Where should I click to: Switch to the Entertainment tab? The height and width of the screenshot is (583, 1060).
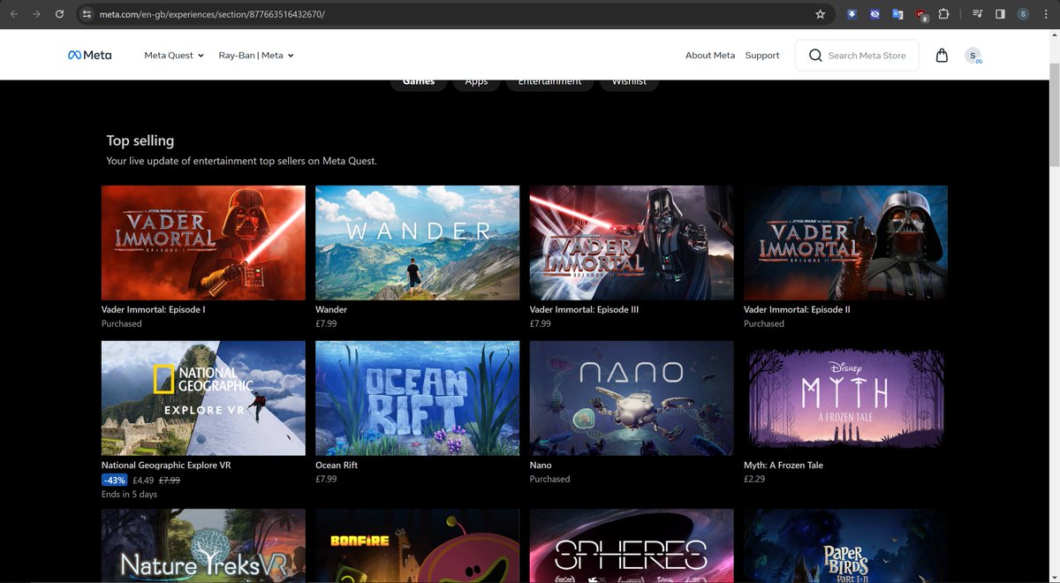click(x=549, y=80)
